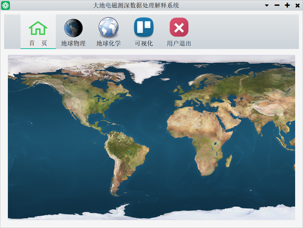The image size is (303, 228).
Task: Click the world map image
Action: coord(151,138)
